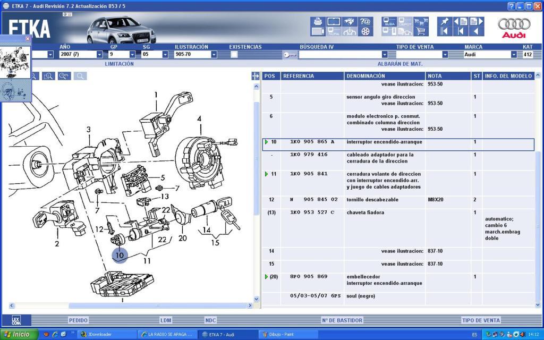Click part number 1K0 905 841

pos(309,174)
